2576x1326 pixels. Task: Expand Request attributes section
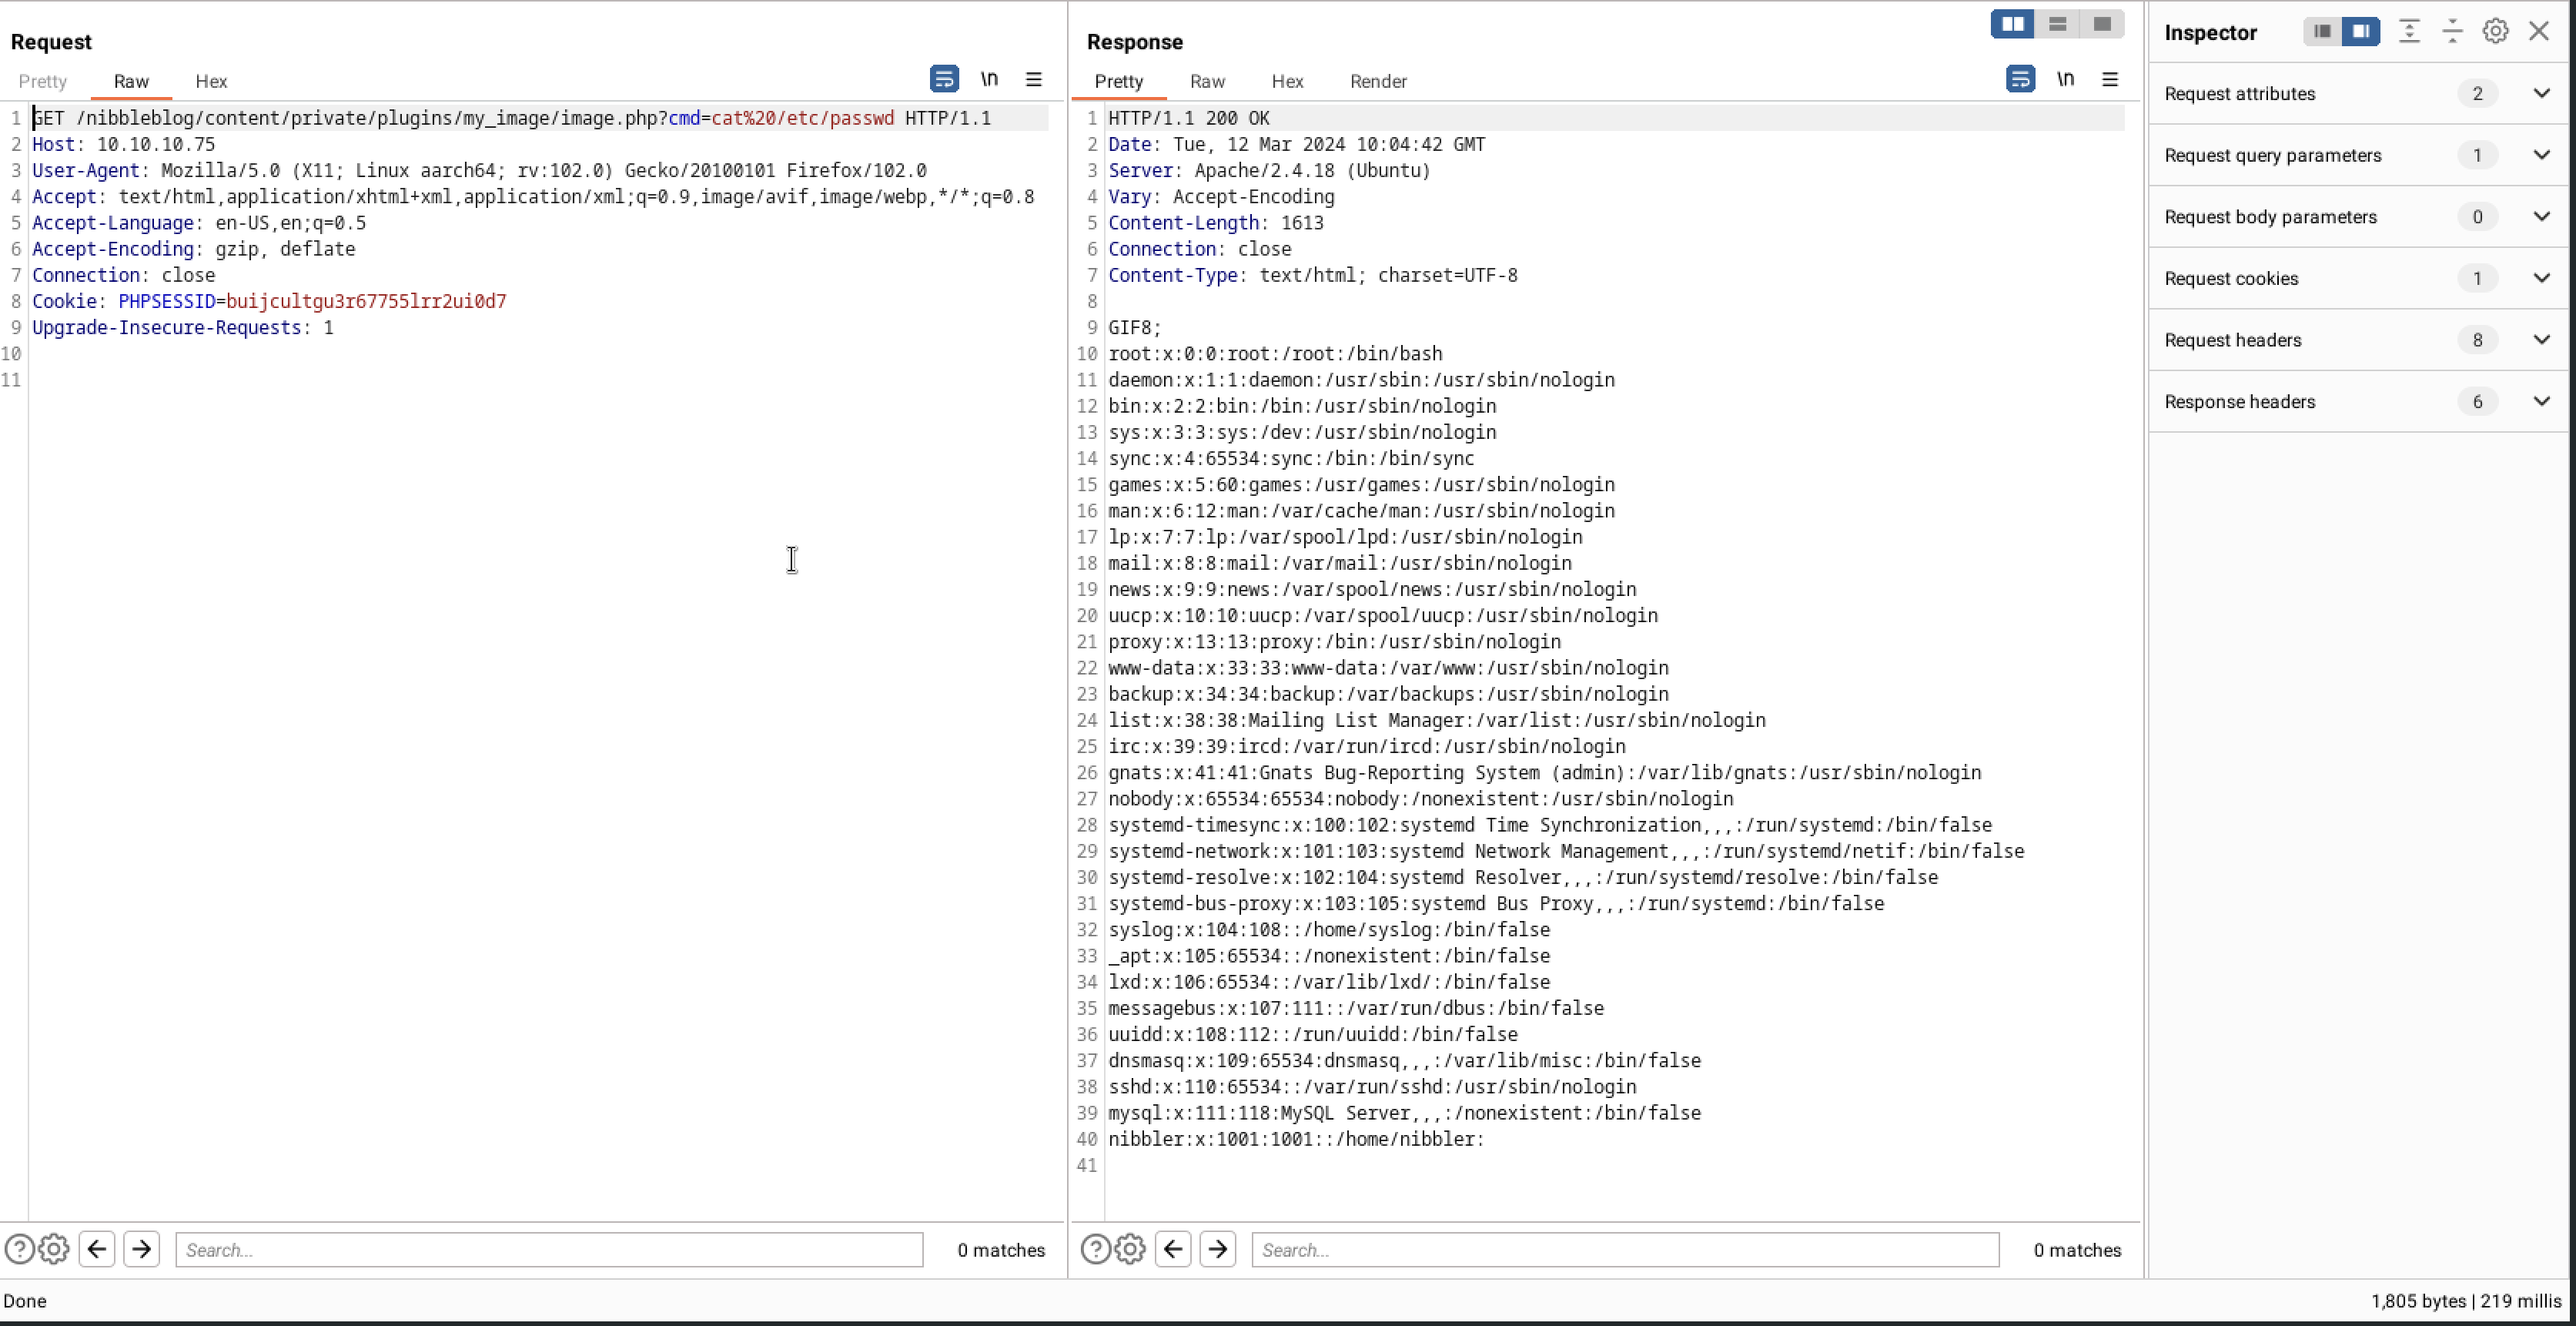tap(2541, 93)
